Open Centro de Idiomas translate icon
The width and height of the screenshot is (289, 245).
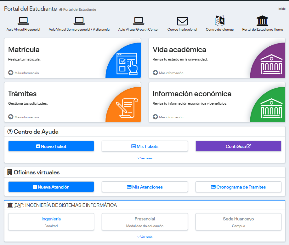coord(220,21)
